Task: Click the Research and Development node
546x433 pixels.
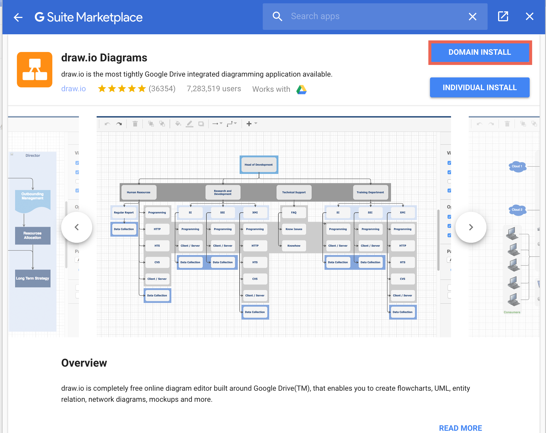Action: [x=223, y=192]
